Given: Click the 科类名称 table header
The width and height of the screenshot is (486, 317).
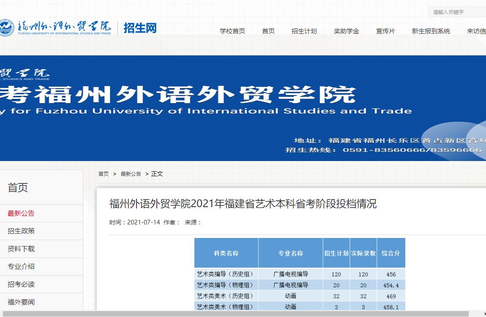Looking at the screenshot, I should (226, 253).
